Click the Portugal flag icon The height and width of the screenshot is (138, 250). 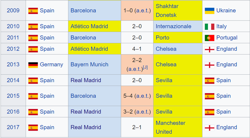click(209, 38)
